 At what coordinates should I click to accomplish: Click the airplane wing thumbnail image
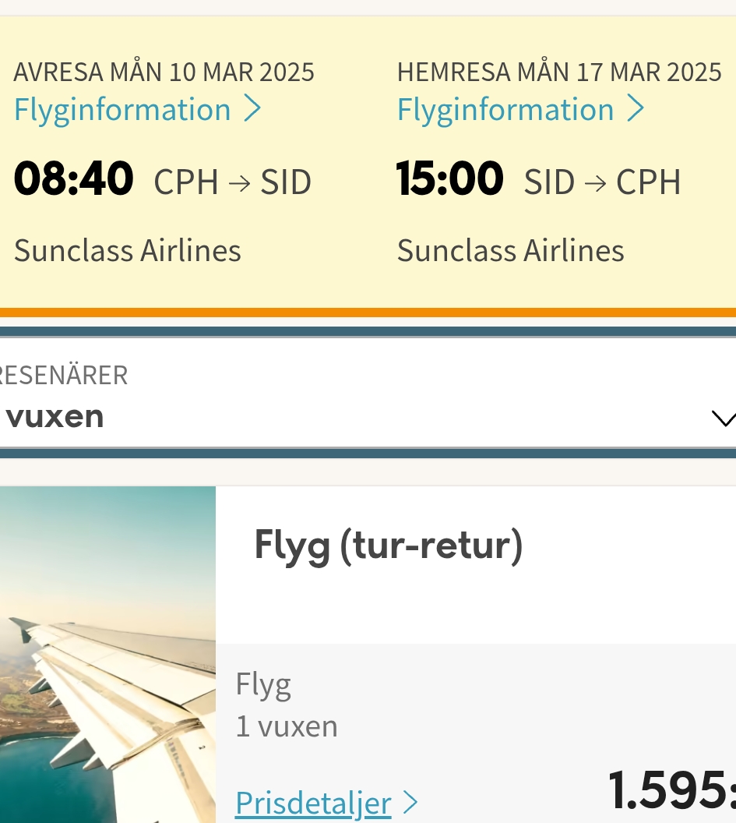107,655
